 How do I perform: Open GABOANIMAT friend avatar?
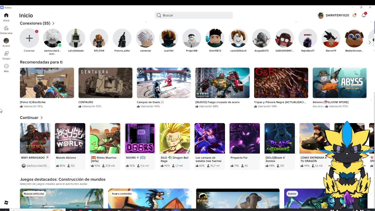click(284, 38)
